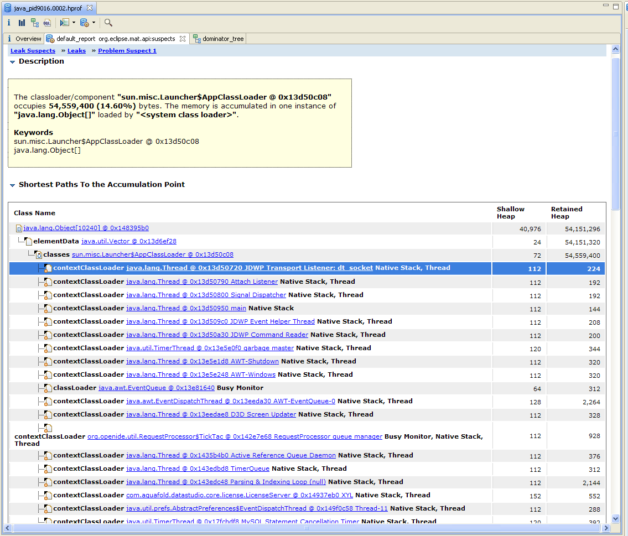The width and height of the screenshot is (628, 536).
Task: Click the object icon beside elementData Vector
Action: click(28, 241)
